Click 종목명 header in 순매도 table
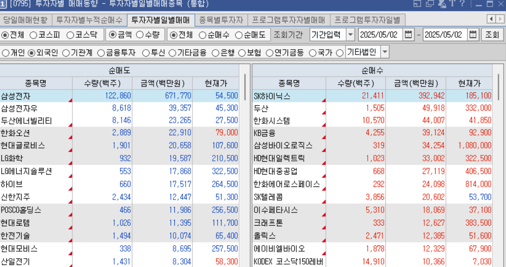 pyautogui.click(x=36, y=84)
